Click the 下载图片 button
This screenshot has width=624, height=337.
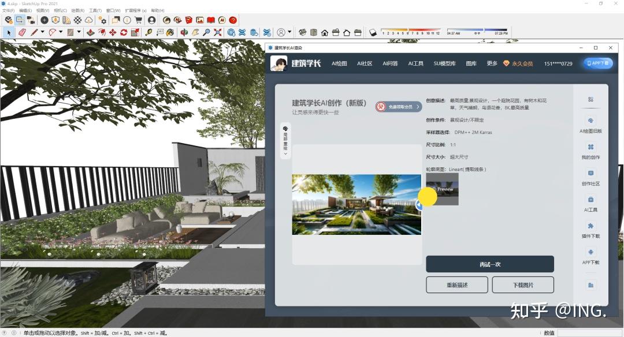tap(523, 285)
